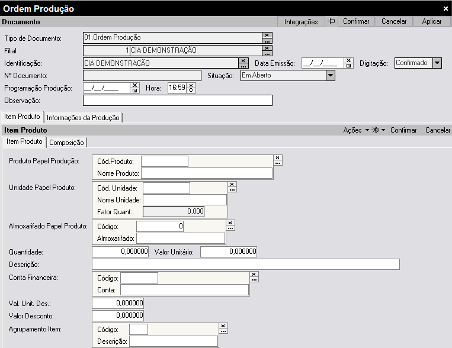Open lookup (...) for Almoxarifado Papel Produto
Image resolution: width=452 pixels, height=348 pixels.
tap(230, 228)
